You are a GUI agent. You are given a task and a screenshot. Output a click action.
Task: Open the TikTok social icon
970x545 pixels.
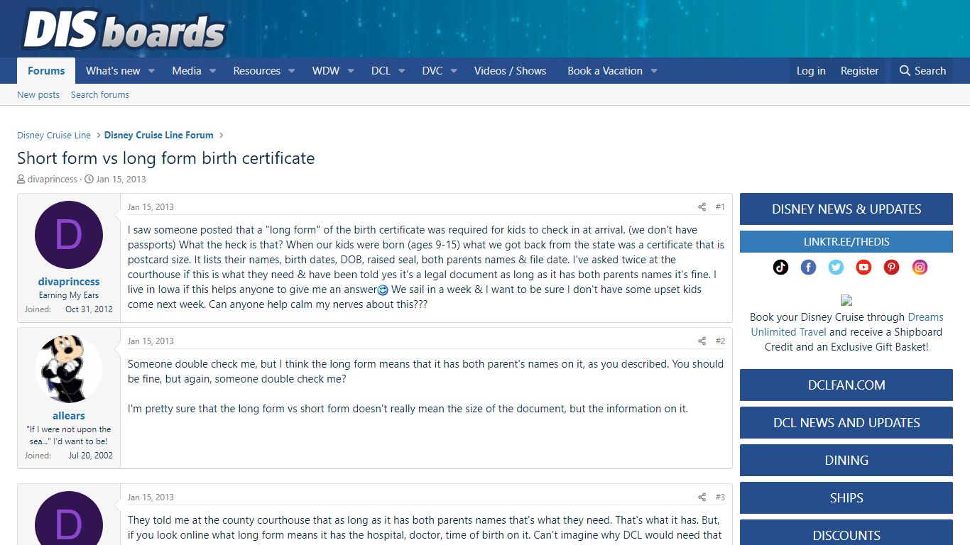[x=780, y=268]
